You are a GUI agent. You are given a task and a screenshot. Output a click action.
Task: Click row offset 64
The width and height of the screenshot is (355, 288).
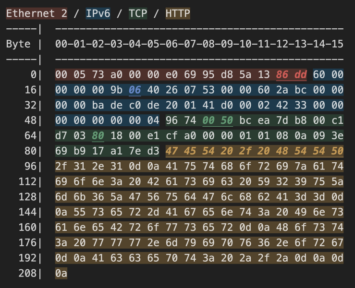30,136
